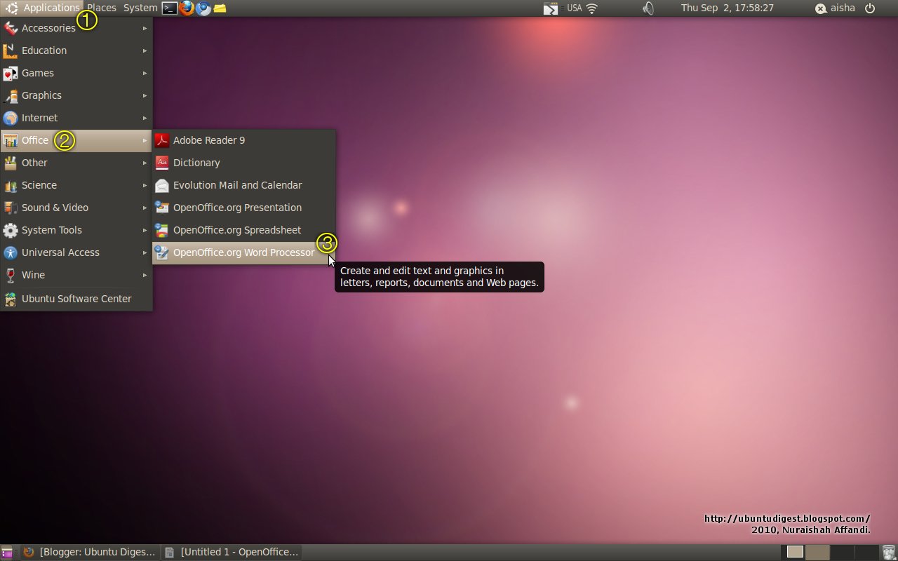Close the Applications menu in the top panel
Viewport: 898px width, 561px height.
(x=43, y=8)
